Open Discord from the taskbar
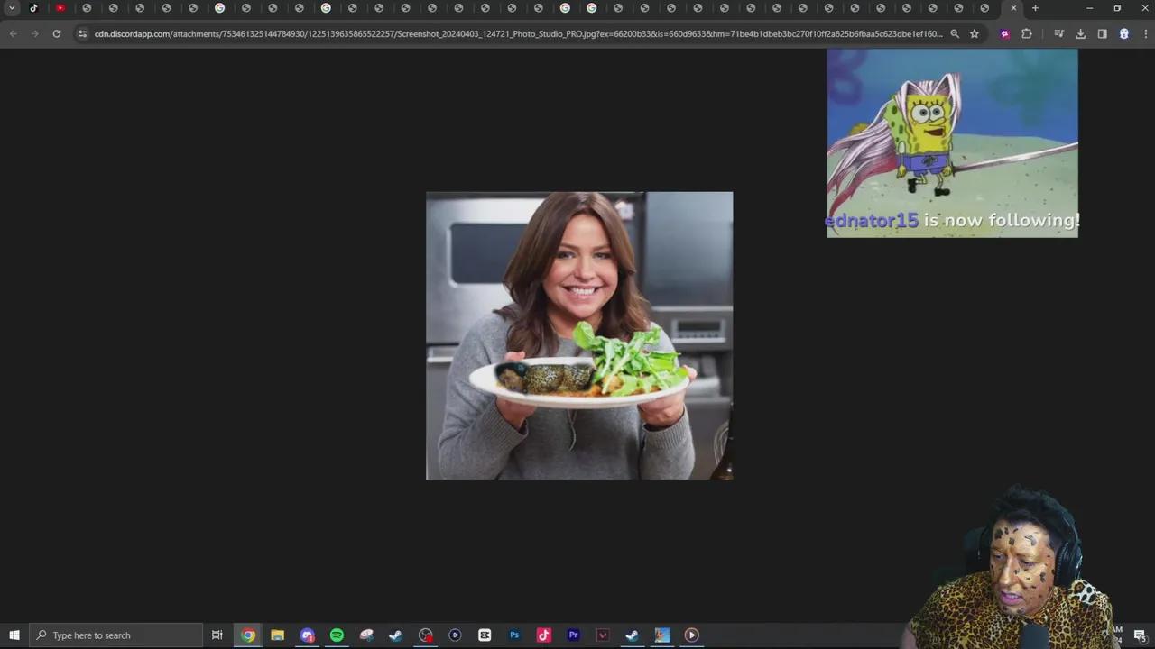Image resolution: width=1155 pixels, height=649 pixels. click(307, 635)
